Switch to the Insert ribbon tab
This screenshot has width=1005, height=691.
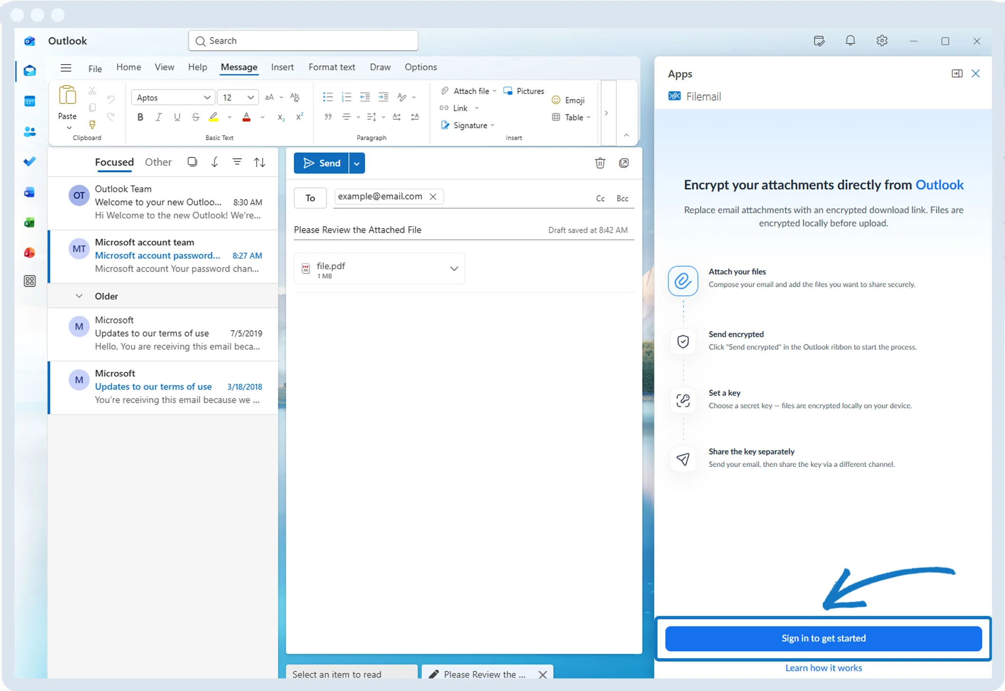282,67
